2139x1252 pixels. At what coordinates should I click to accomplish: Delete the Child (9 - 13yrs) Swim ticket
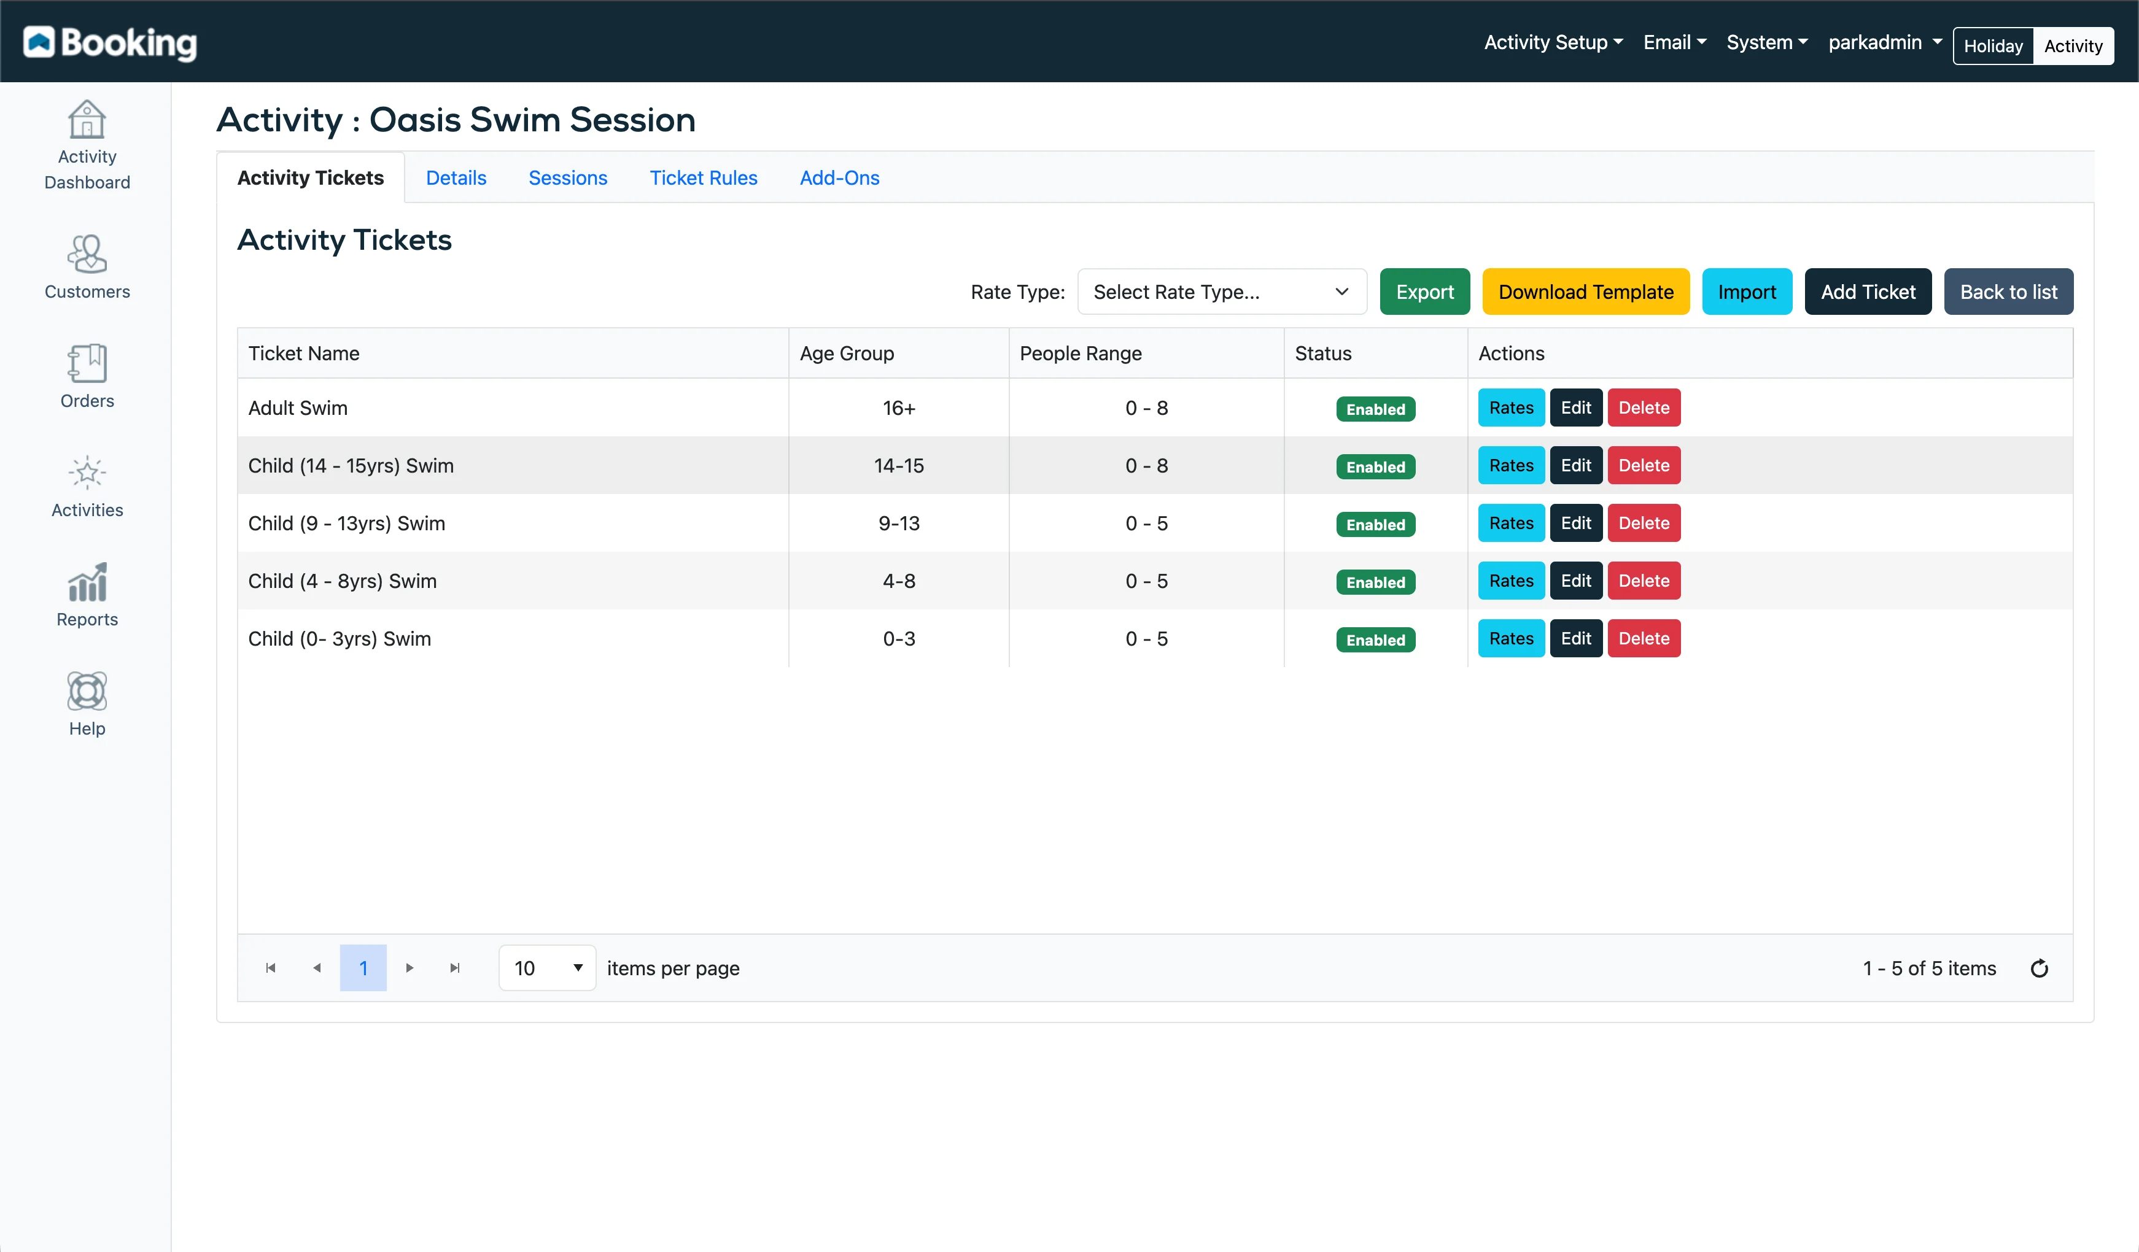[1644, 524]
